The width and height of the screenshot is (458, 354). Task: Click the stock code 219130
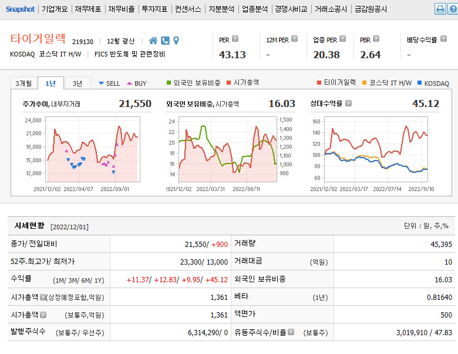tap(83, 42)
